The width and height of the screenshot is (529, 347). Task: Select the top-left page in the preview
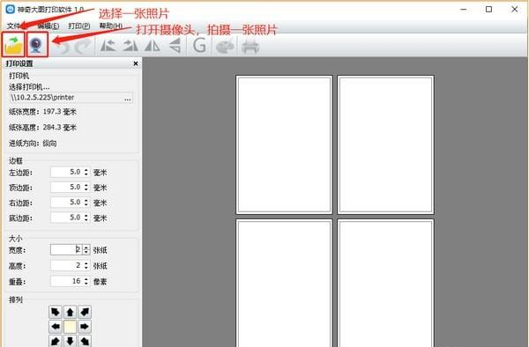pos(284,144)
